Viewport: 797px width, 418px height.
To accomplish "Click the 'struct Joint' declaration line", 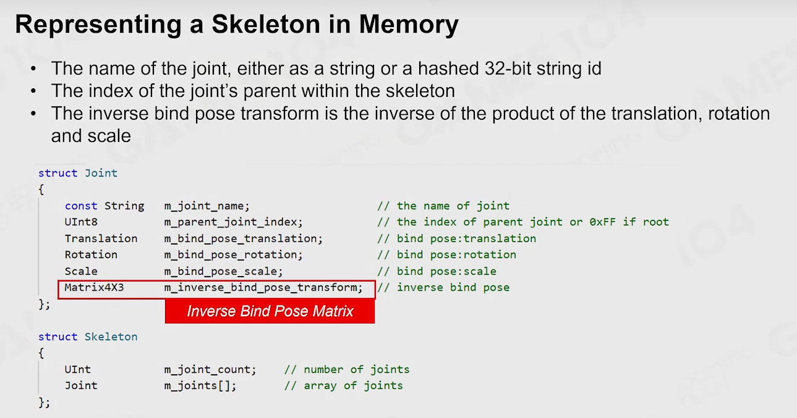I will [x=78, y=173].
